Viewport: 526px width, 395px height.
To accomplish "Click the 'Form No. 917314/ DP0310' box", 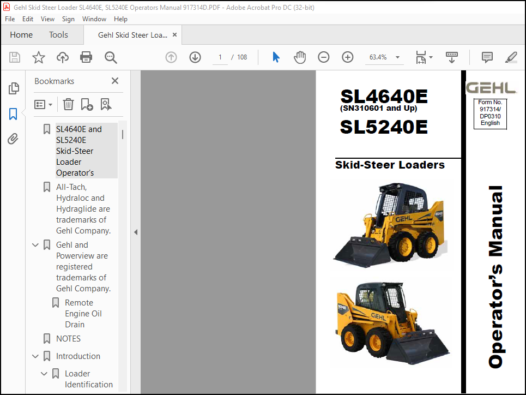I will pos(490,113).
